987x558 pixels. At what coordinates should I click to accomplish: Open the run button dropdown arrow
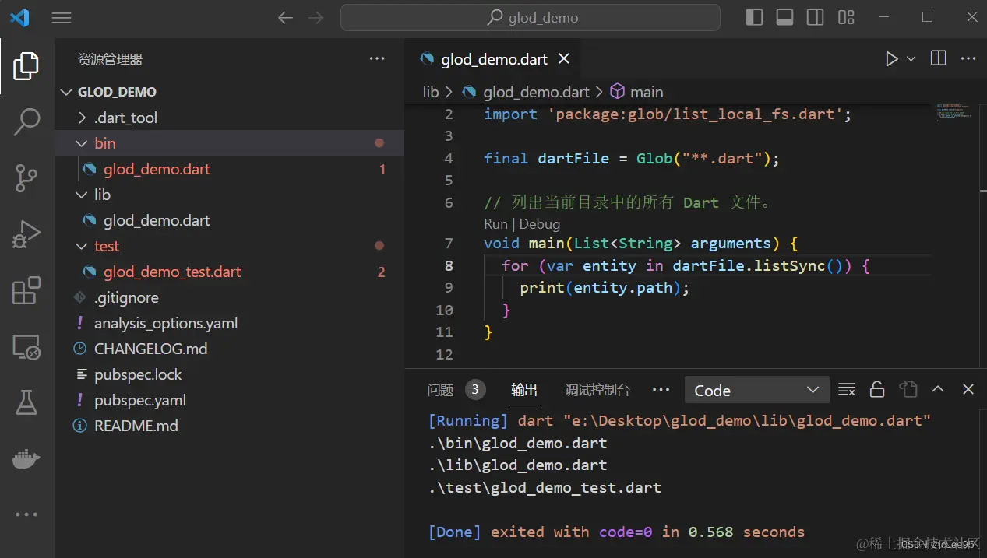tap(911, 59)
